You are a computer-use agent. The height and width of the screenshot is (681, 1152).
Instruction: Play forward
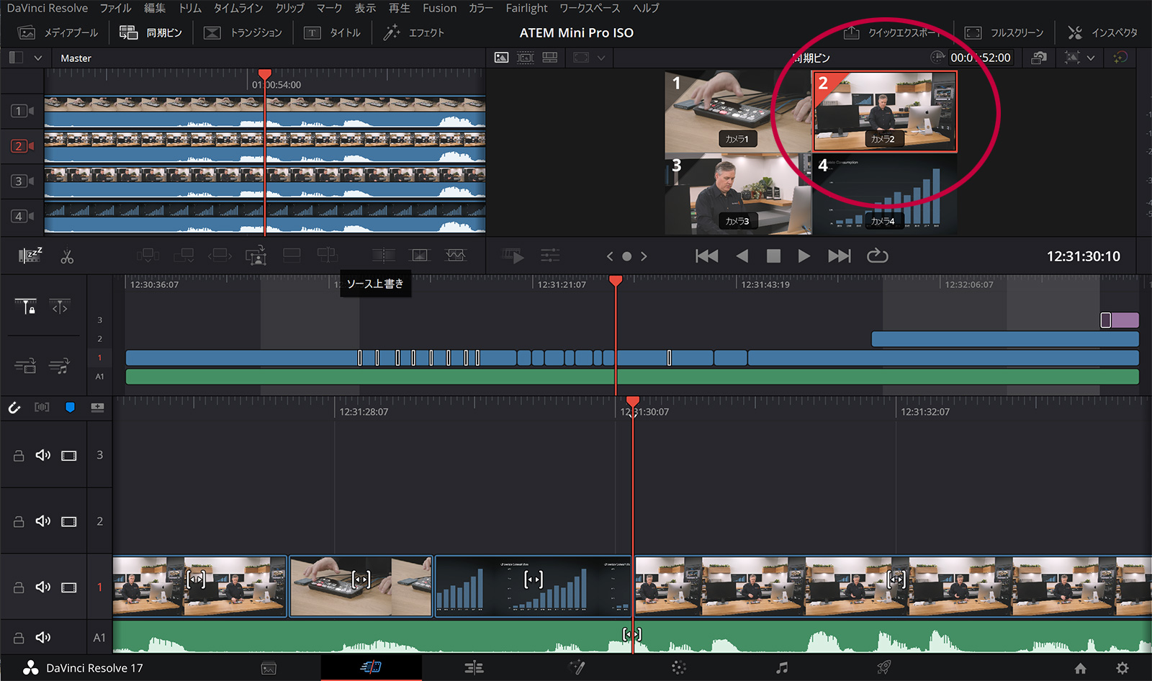804,256
